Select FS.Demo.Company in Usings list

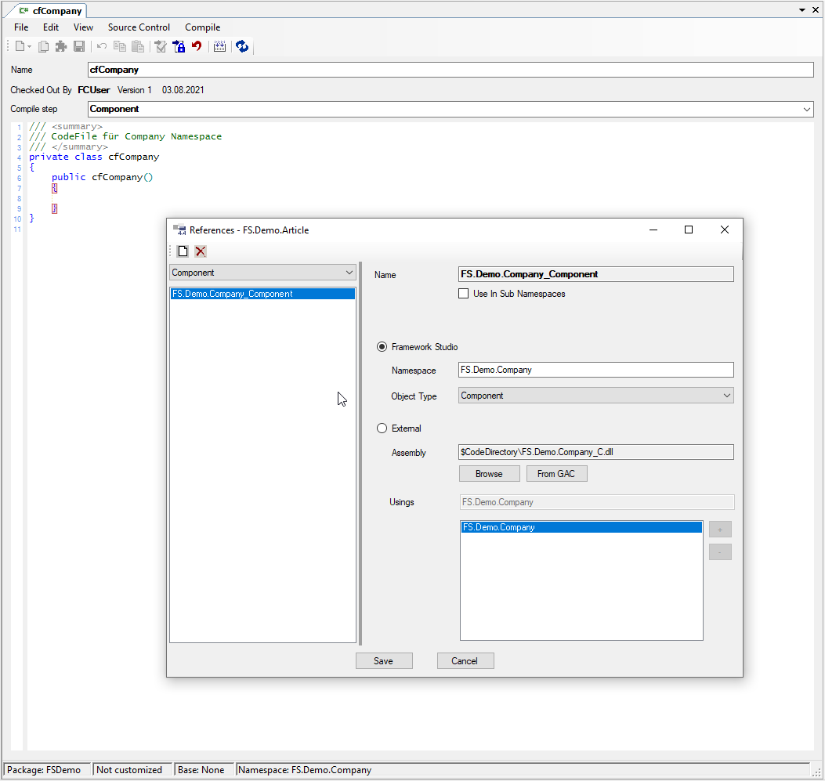point(581,527)
